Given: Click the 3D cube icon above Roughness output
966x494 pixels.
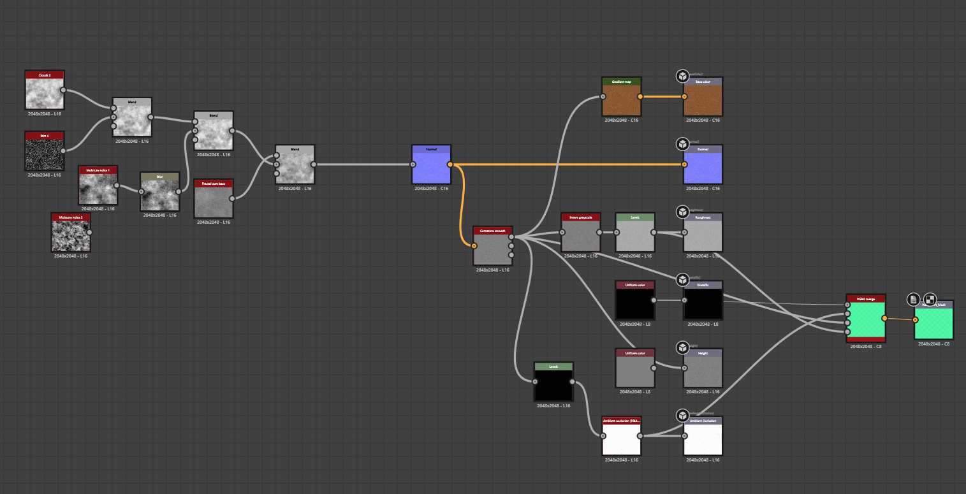Looking at the screenshot, I should click(682, 212).
